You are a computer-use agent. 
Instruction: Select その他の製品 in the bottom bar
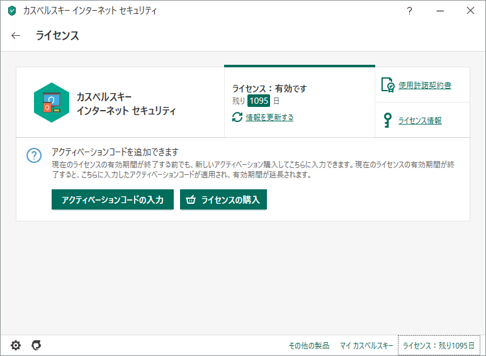tap(308, 346)
